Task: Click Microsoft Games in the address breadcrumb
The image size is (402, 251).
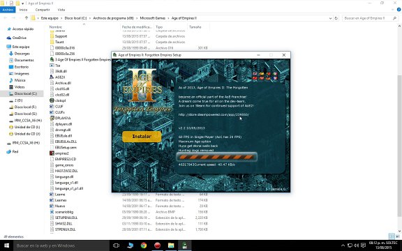Action: (x=153, y=18)
